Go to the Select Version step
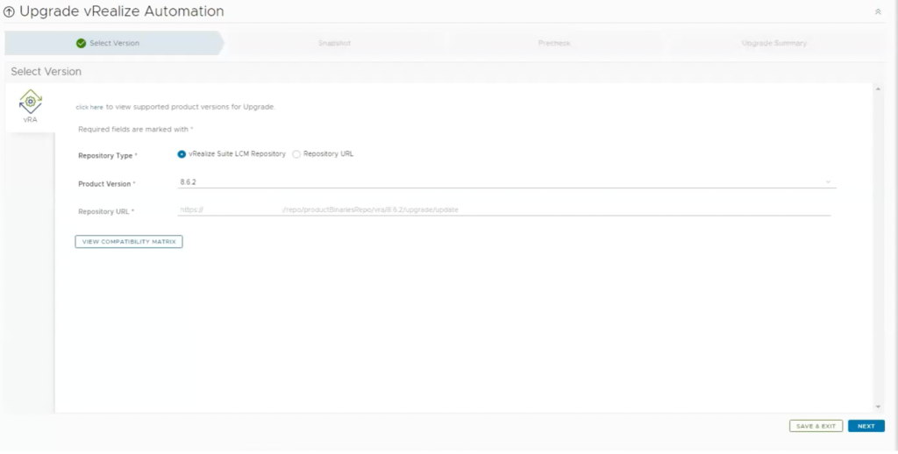 tap(115, 43)
